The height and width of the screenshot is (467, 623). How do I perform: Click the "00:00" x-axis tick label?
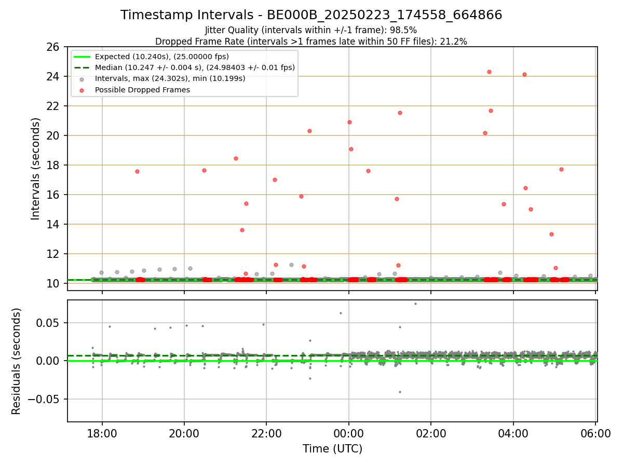(349, 434)
